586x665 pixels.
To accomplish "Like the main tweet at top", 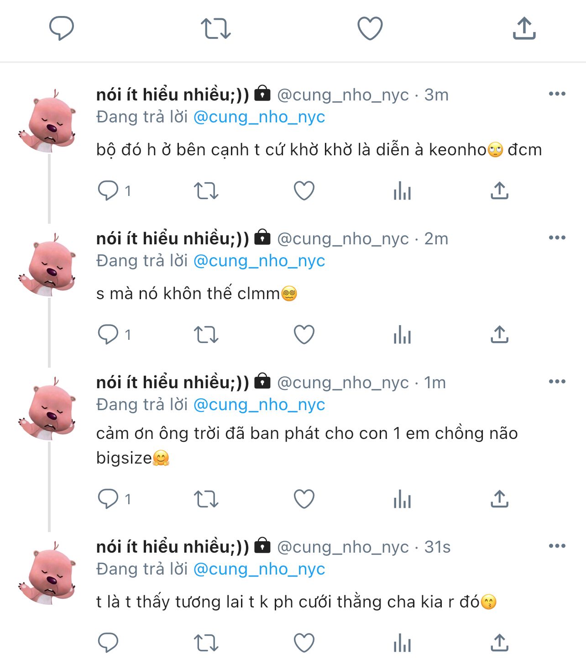I will 370,28.
